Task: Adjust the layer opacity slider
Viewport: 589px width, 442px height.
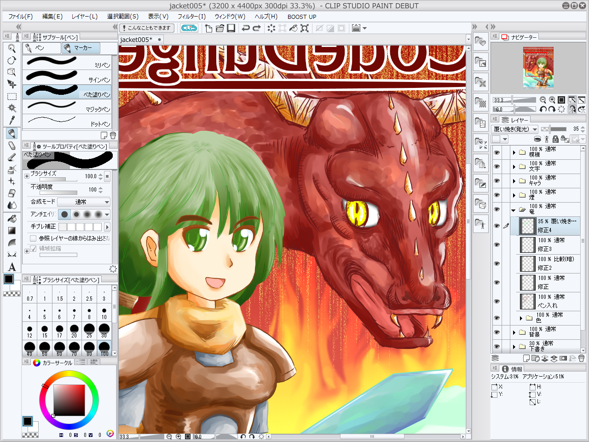Action: point(554,129)
